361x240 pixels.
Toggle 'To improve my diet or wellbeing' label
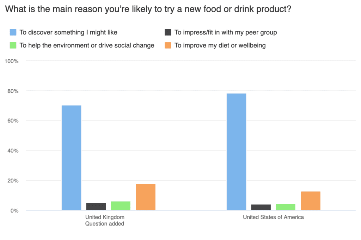(220, 45)
